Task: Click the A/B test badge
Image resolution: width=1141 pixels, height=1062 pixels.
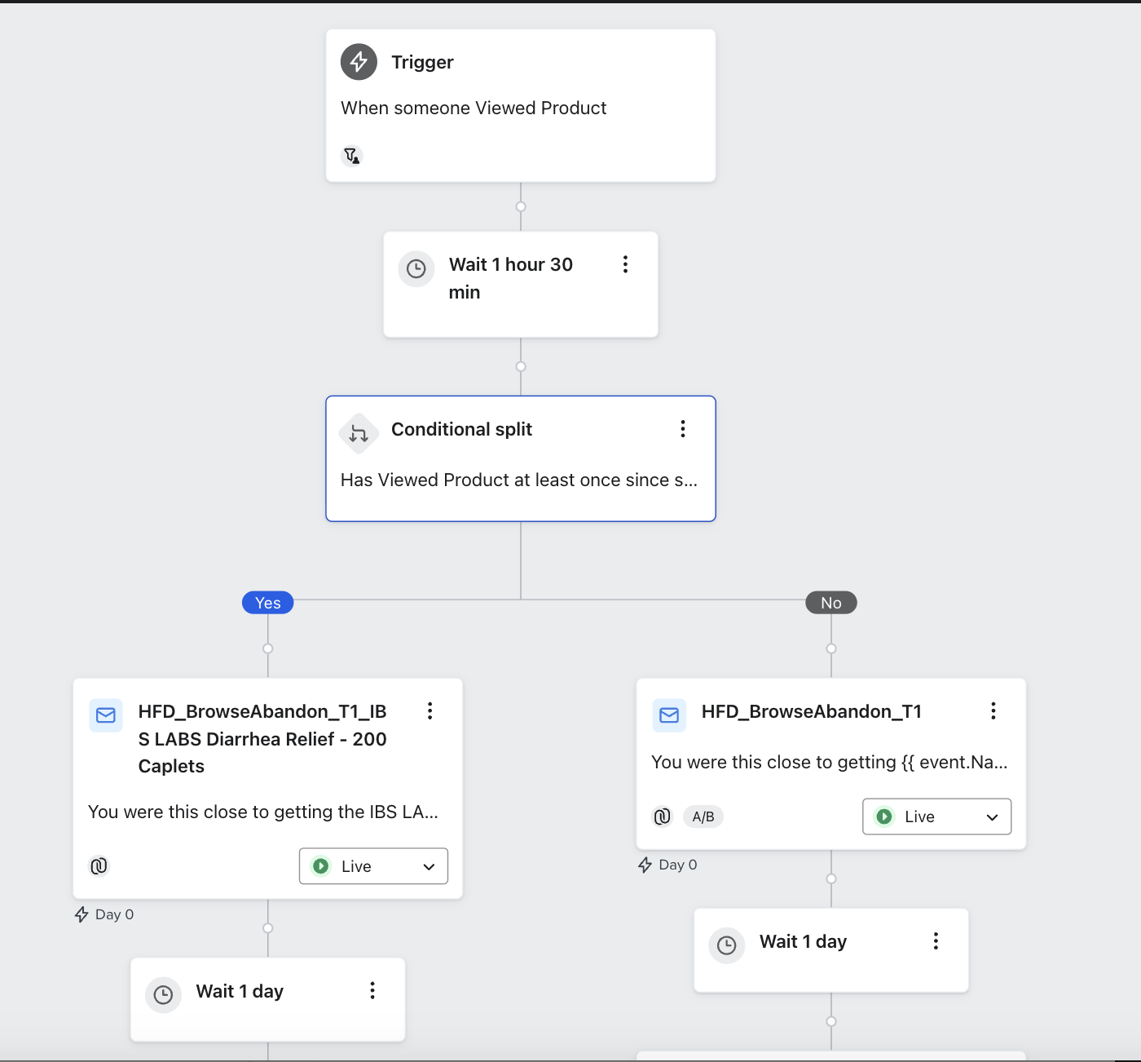Action: [703, 816]
